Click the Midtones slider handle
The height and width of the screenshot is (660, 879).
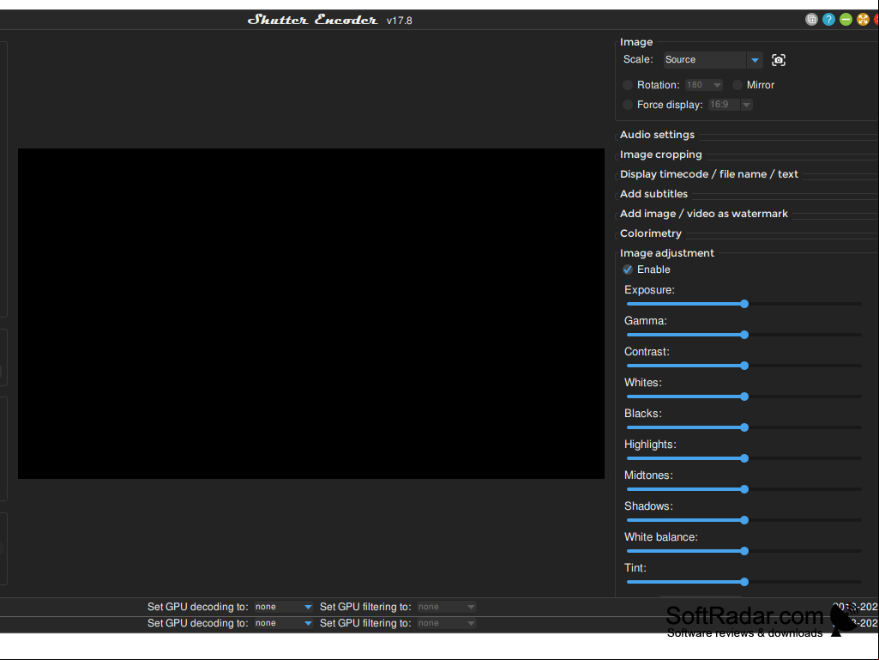pyautogui.click(x=744, y=489)
